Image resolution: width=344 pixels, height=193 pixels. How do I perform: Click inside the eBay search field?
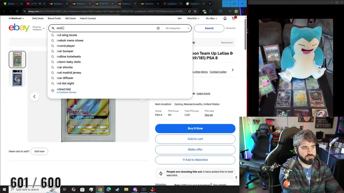click(105, 28)
